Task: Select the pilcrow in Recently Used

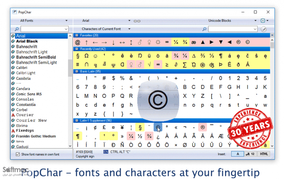Action: coord(221,56)
